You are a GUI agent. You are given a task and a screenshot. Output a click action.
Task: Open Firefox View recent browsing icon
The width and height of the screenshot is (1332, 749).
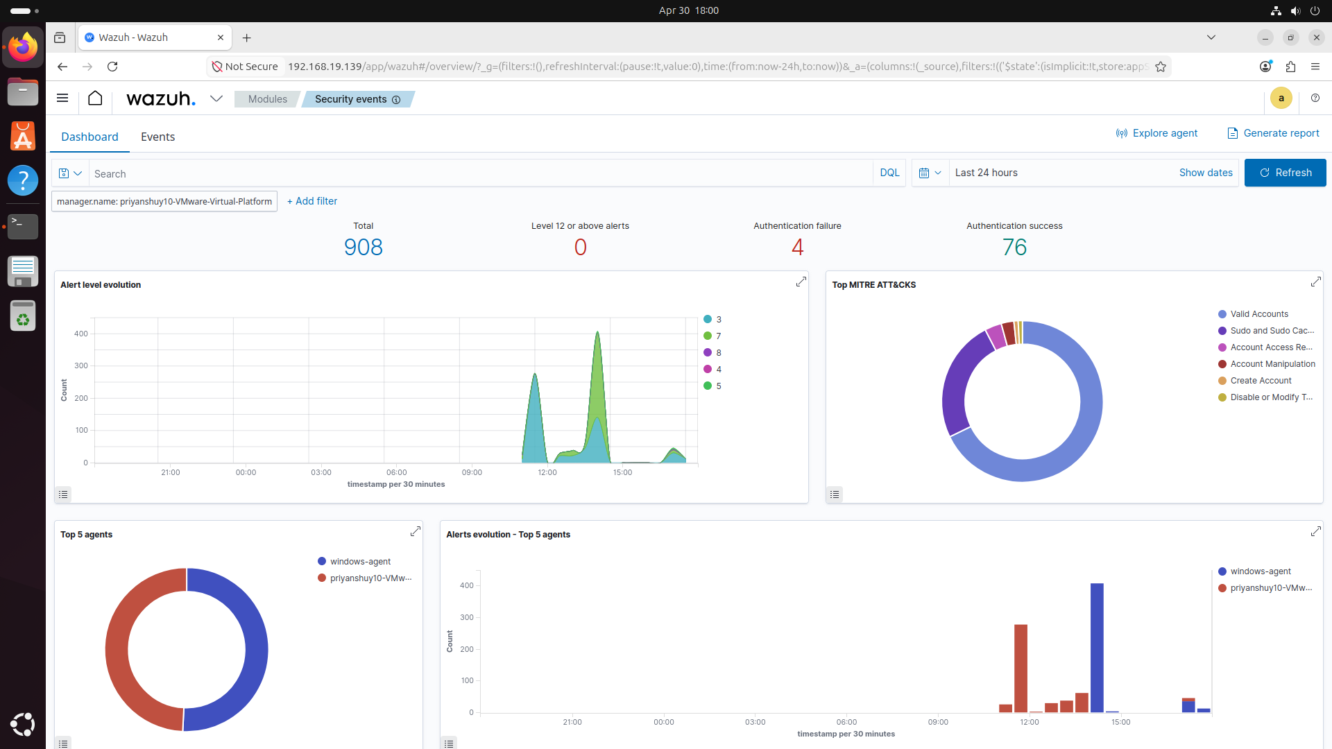[60, 37]
